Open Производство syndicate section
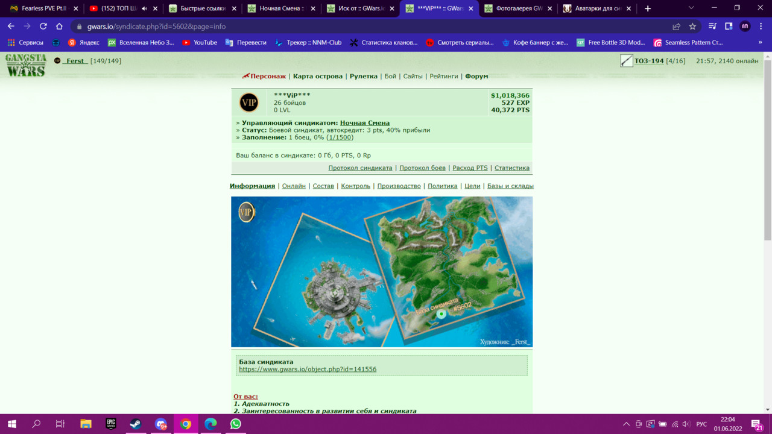Viewport: 772px width, 434px height. 399,186
